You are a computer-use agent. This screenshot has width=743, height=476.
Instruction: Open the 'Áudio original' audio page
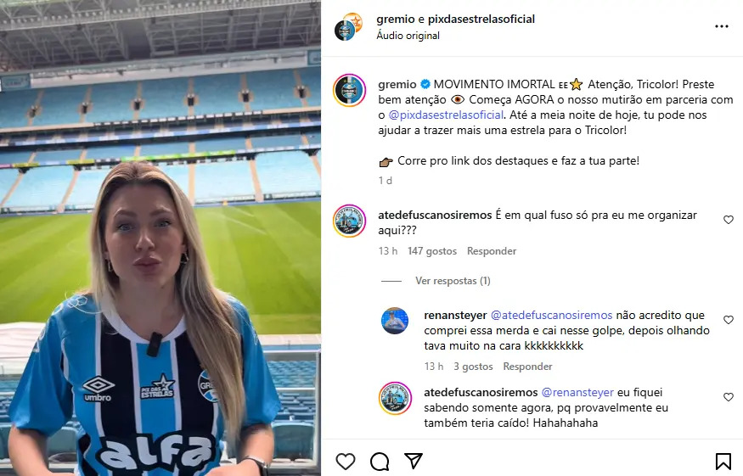(x=408, y=36)
